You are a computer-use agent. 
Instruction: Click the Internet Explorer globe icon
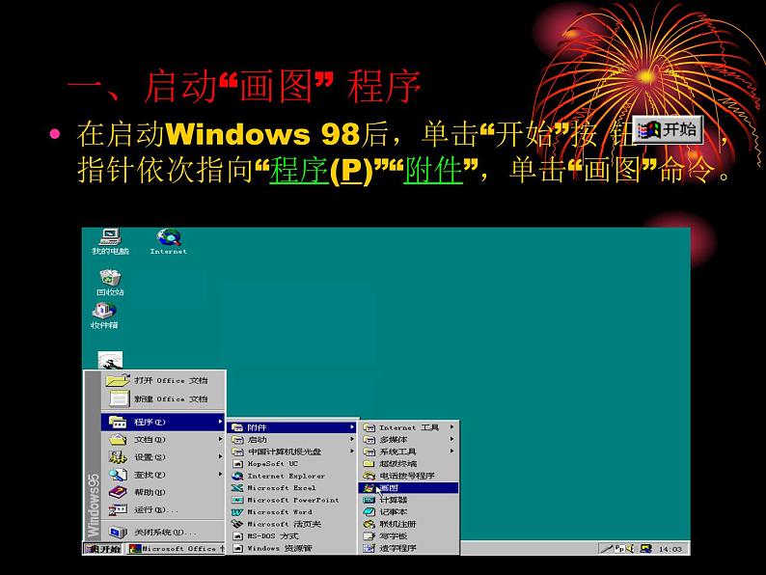[x=237, y=476]
